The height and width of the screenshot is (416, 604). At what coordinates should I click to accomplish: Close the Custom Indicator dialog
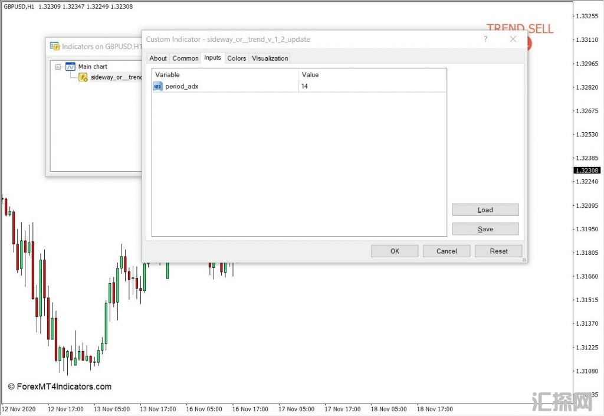[x=513, y=40]
